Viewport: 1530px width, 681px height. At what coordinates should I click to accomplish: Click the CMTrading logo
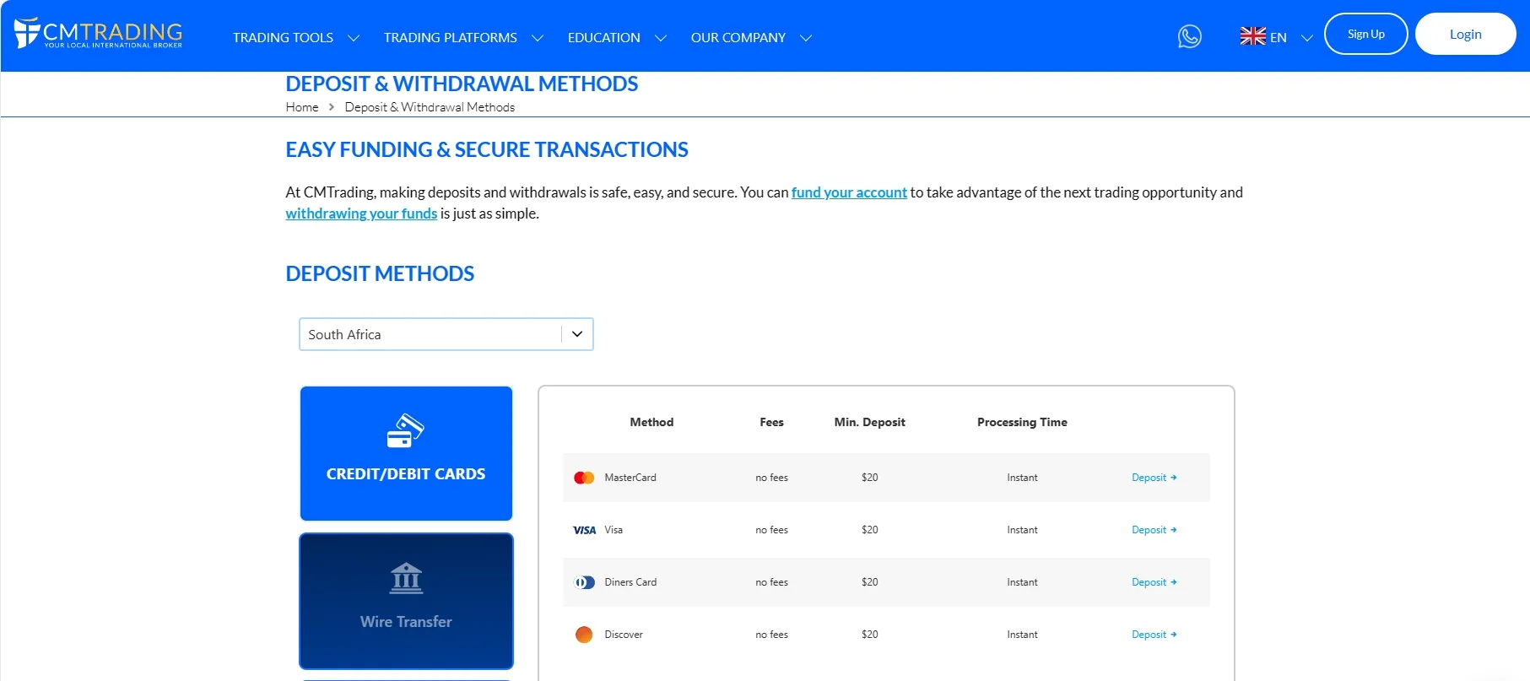98,34
